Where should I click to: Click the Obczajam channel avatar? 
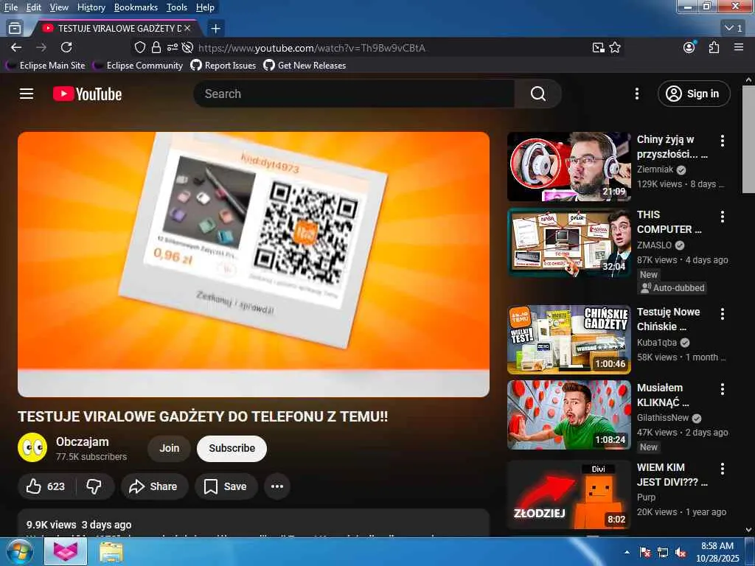(x=32, y=447)
